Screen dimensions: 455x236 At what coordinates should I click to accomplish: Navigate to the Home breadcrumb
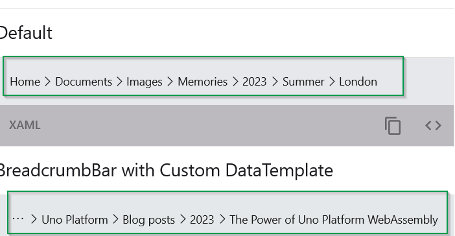point(25,82)
